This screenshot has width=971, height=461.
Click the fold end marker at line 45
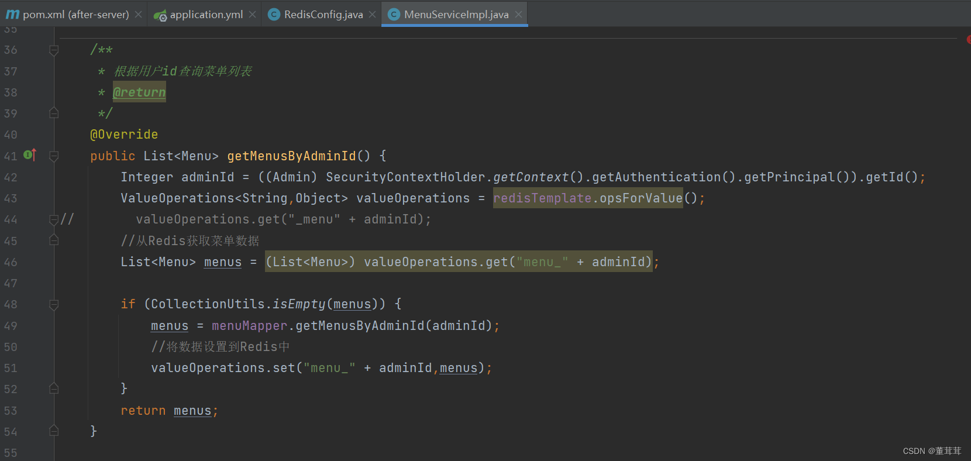pyautogui.click(x=54, y=240)
